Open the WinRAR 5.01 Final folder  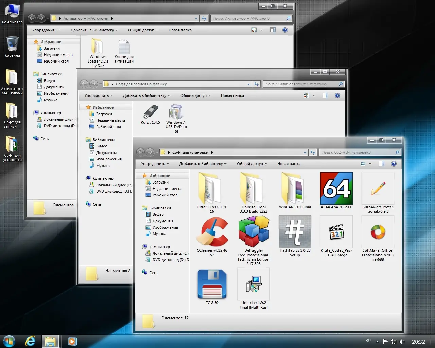point(295,188)
